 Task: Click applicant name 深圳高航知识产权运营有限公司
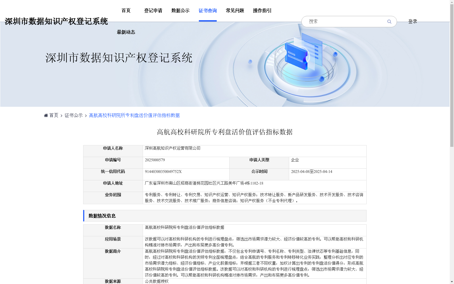click(x=173, y=148)
